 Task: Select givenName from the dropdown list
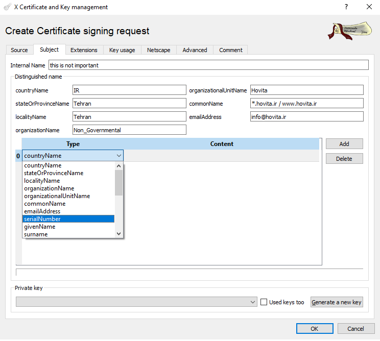[69, 227]
